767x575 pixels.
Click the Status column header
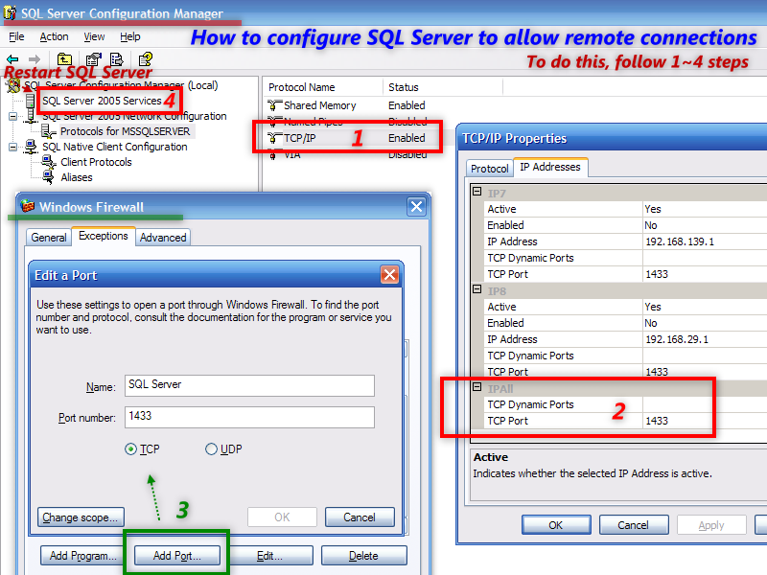[443, 87]
